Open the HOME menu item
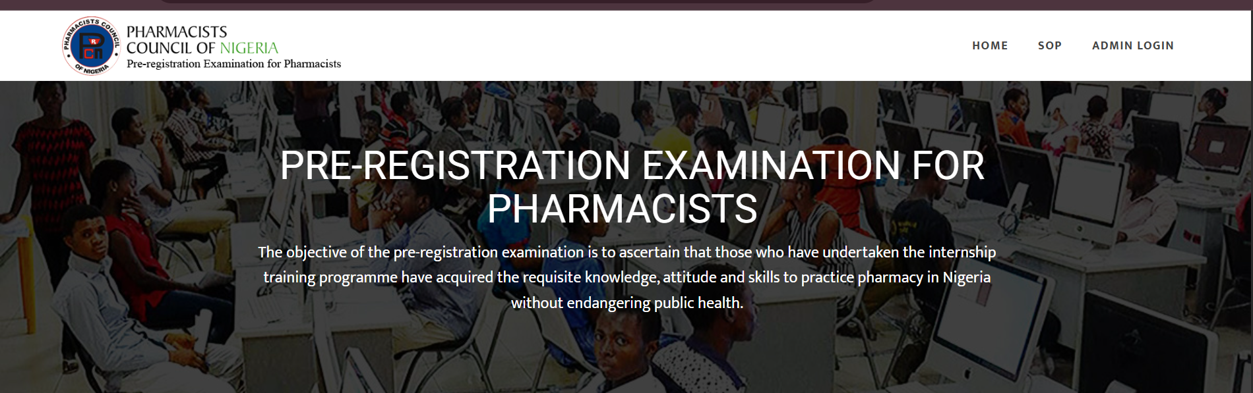Viewport: 1253px width, 393px height. 990,45
